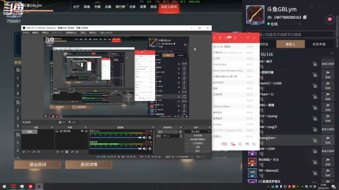Viewport: 339px width, 190px height.
Task: Remove the selected OBS source
Action: [x=62, y=152]
